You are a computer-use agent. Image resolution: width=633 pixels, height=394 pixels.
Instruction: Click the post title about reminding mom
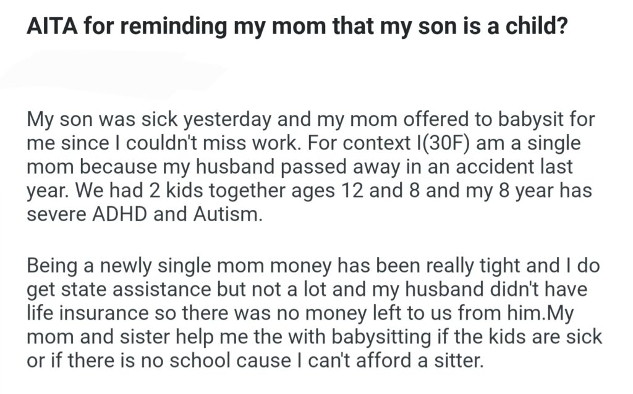296,28
